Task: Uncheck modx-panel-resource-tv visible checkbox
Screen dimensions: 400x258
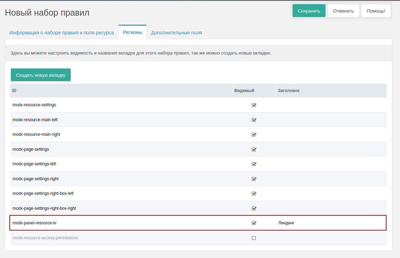Action: [254, 223]
